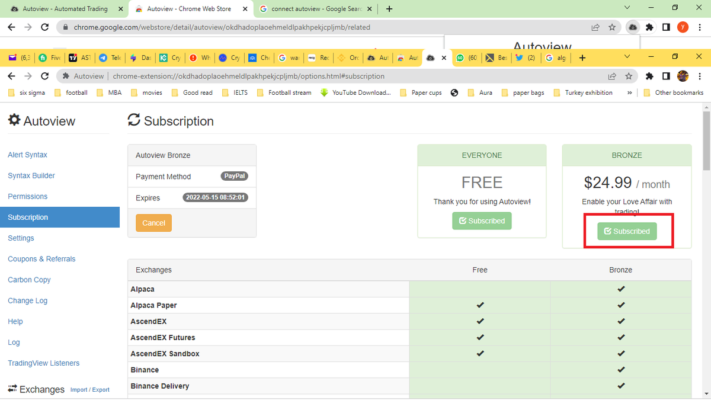
Task: Go back in the inner Autoview window
Action: coord(12,76)
